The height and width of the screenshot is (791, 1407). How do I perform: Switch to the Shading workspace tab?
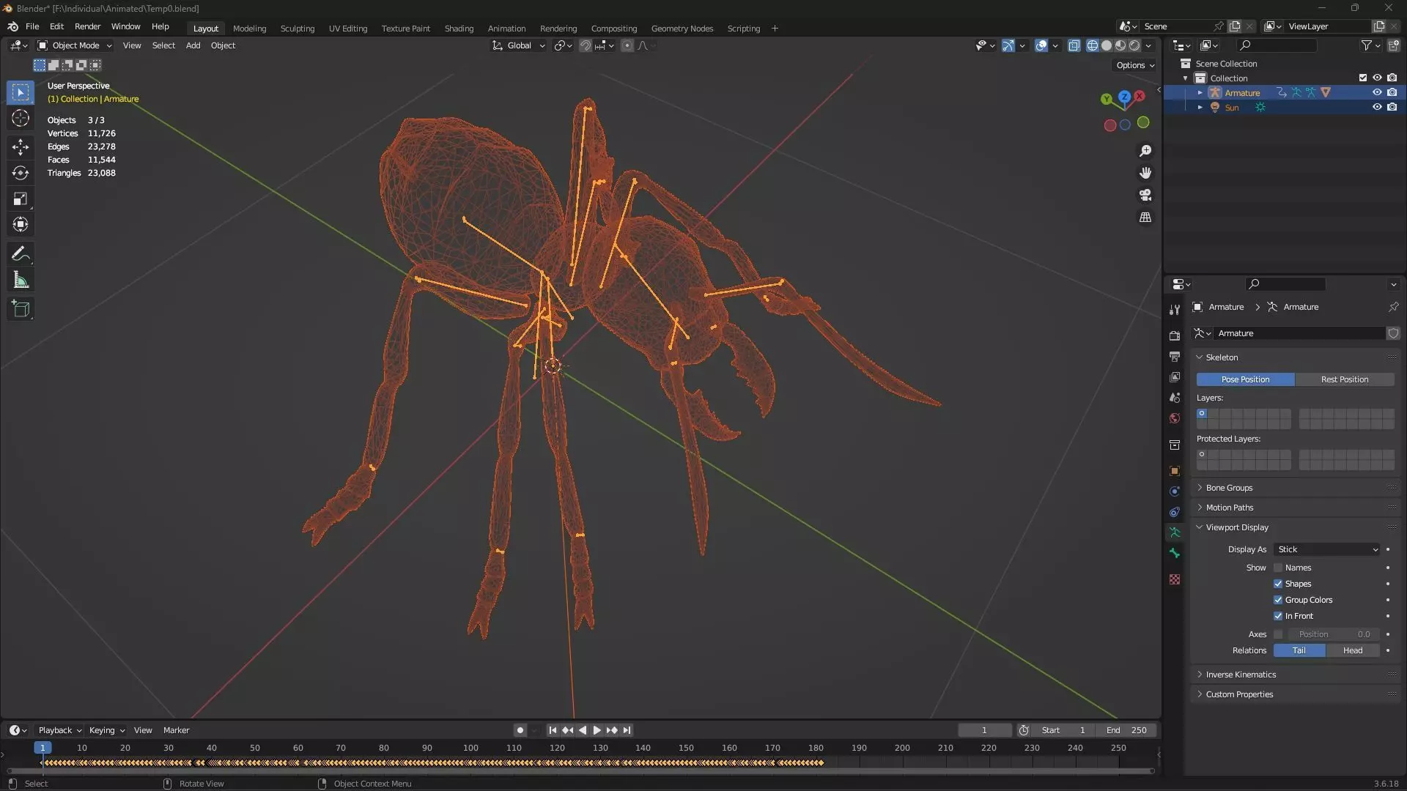pos(459,29)
